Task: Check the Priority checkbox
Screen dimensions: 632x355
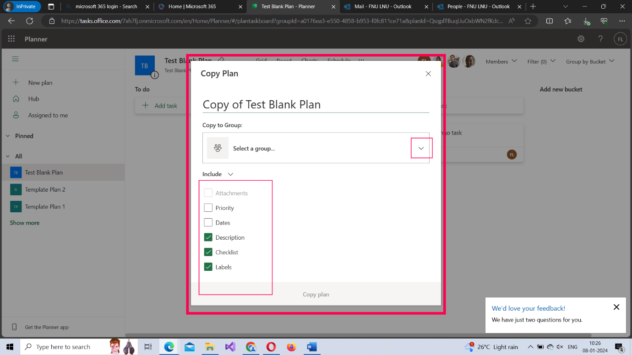Action: pos(208,208)
